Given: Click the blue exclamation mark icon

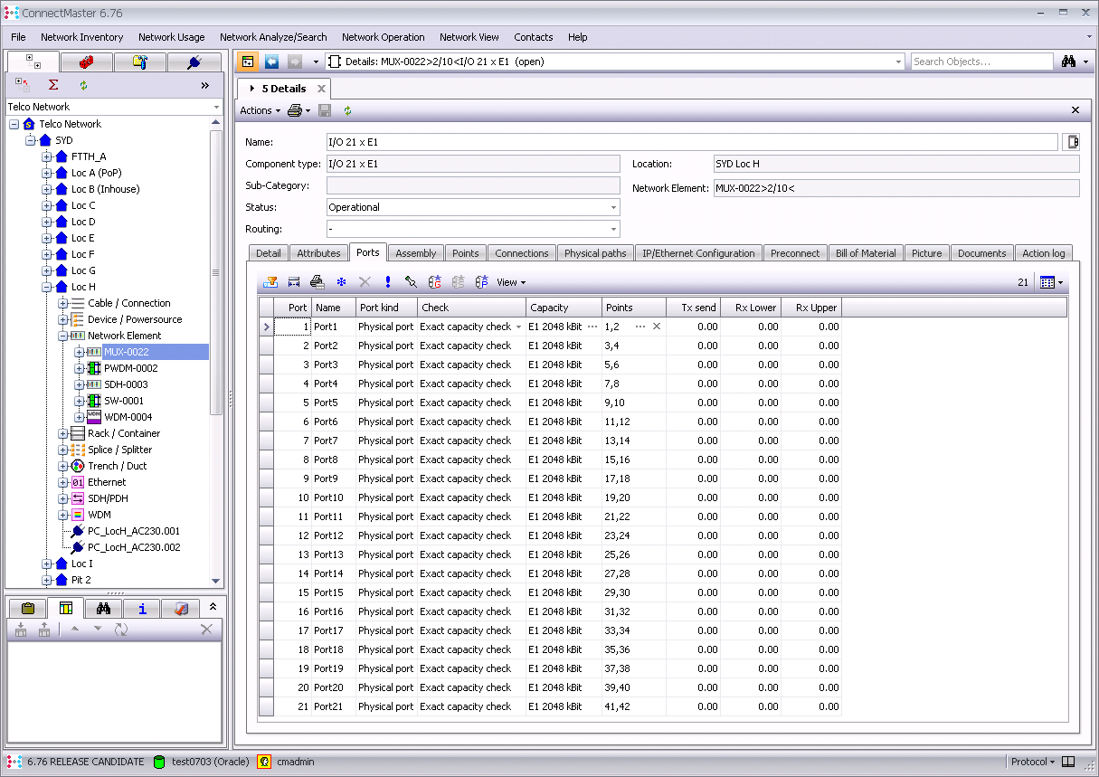Looking at the screenshot, I should coord(388,282).
